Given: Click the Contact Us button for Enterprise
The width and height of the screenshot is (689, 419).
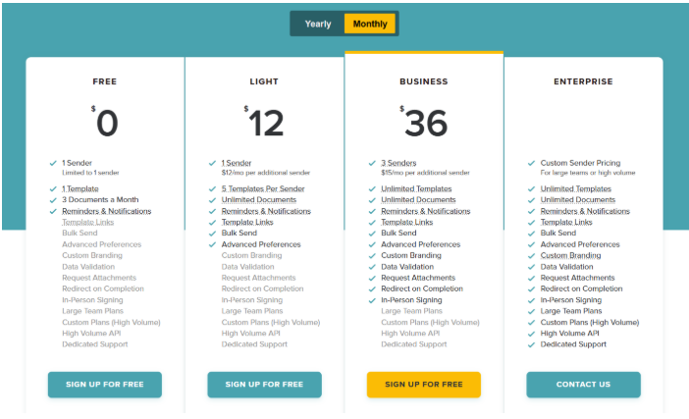Looking at the screenshot, I should click(x=583, y=385).
